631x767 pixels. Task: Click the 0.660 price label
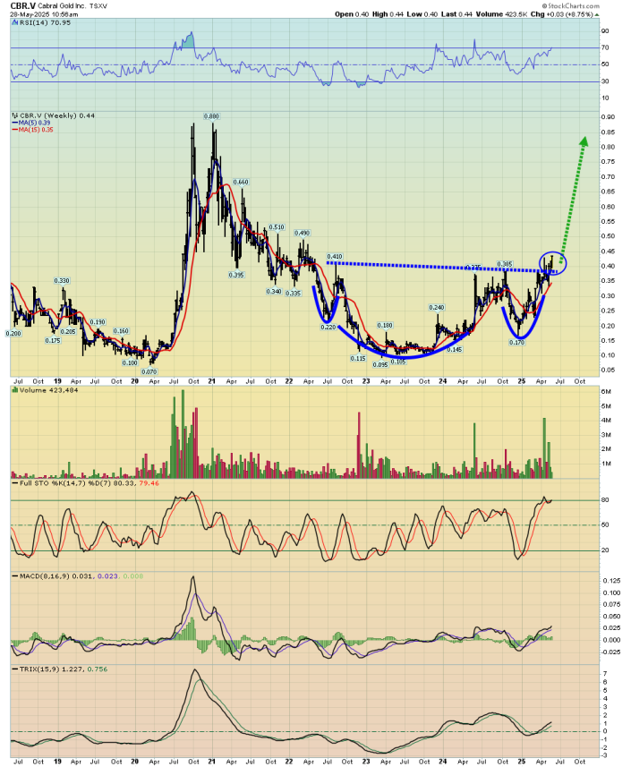coord(241,182)
